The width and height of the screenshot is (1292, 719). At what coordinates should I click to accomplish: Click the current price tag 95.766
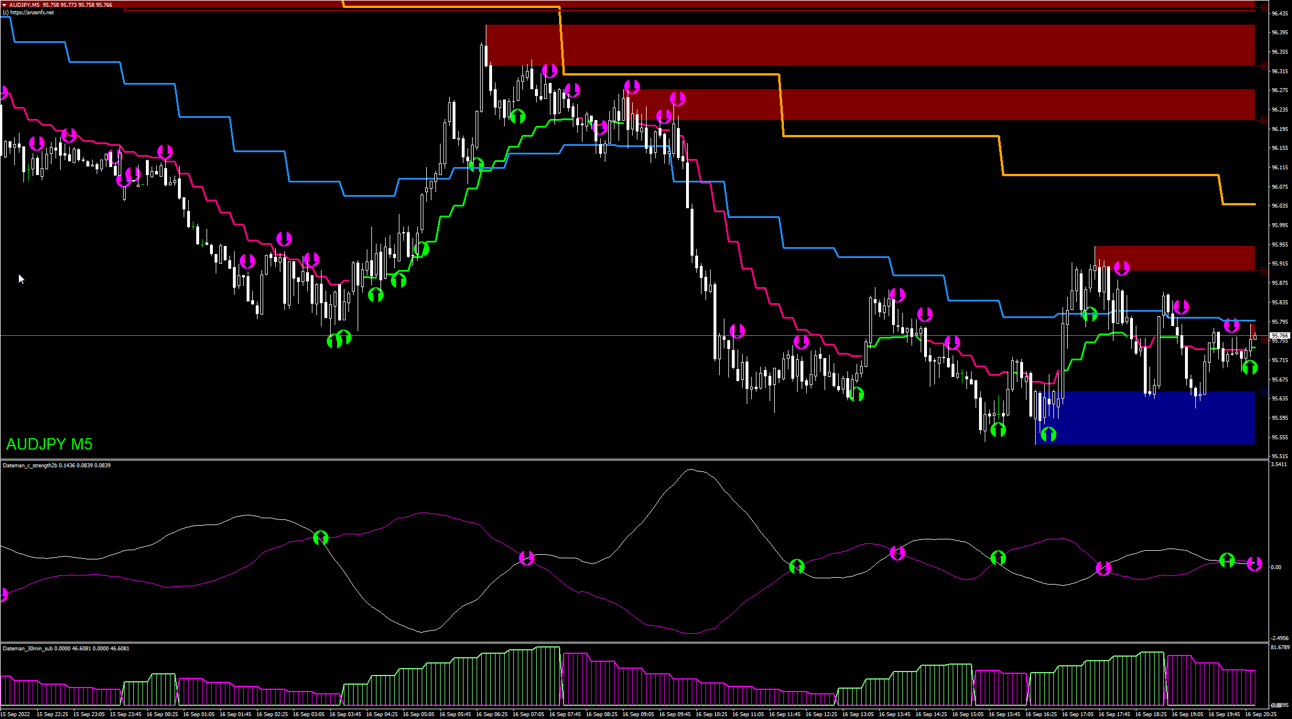(x=1279, y=336)
